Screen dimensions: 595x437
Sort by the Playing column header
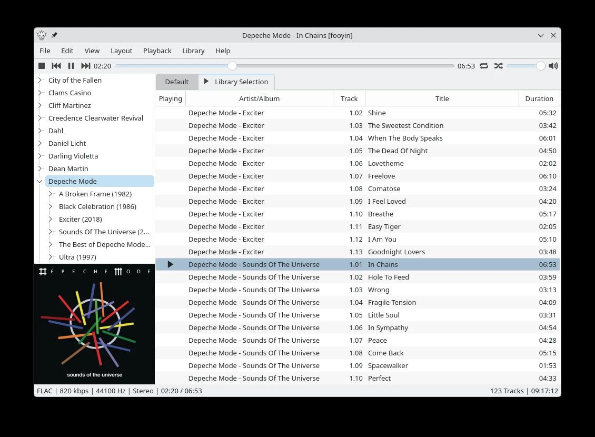tap(171, 98)
